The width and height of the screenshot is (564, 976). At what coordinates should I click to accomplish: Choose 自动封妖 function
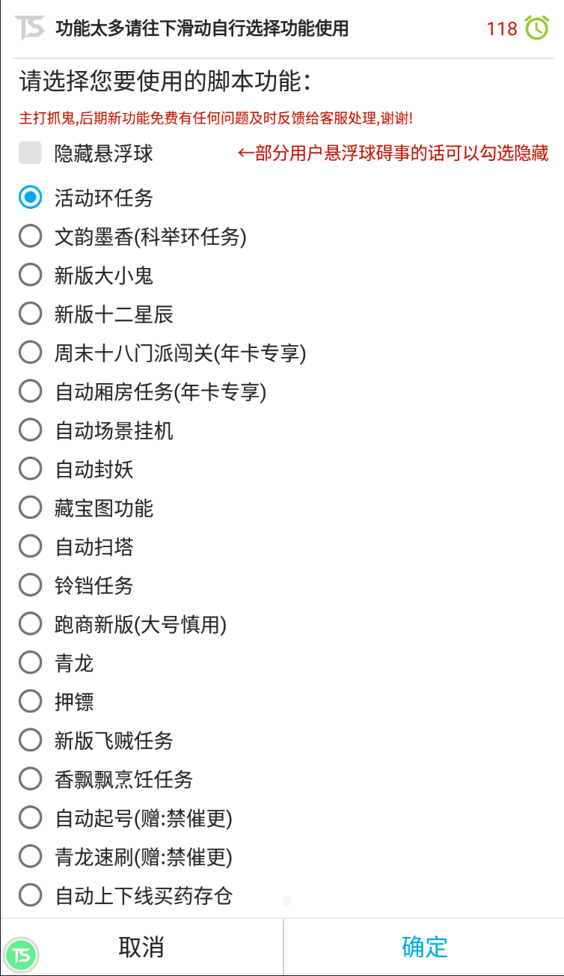click(30, 468)
